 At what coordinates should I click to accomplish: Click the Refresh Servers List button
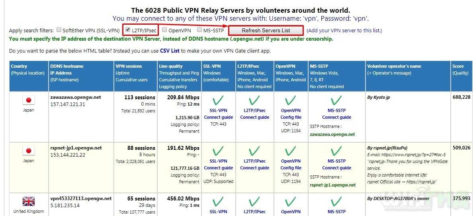click(266, 30)
